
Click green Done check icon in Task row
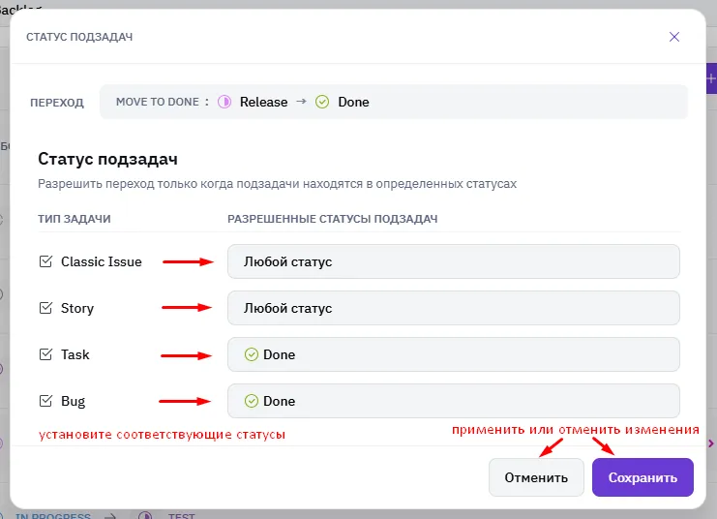[x=251, y=354]
